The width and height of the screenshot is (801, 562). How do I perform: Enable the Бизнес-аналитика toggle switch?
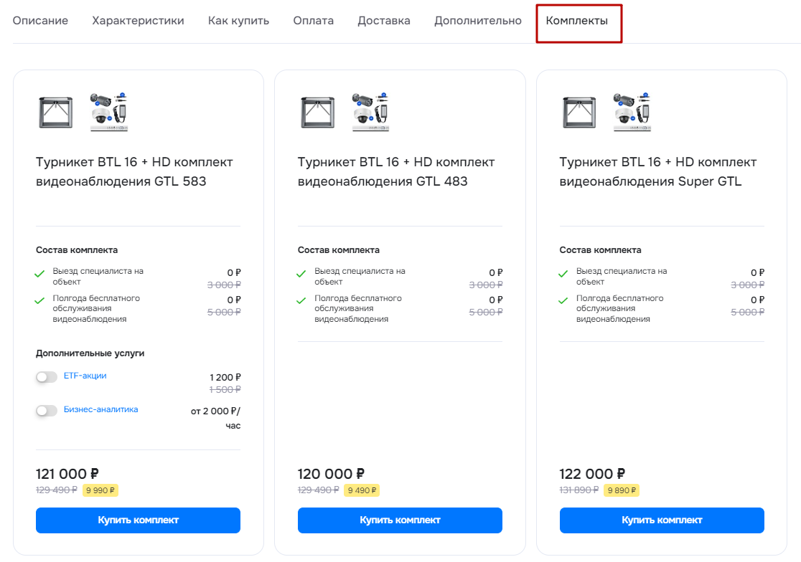click(47, 411)
